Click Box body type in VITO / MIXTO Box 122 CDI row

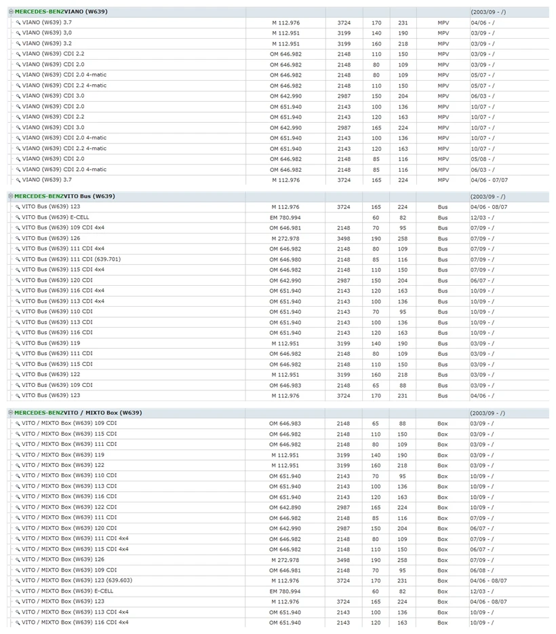click(x=443, y=508)
